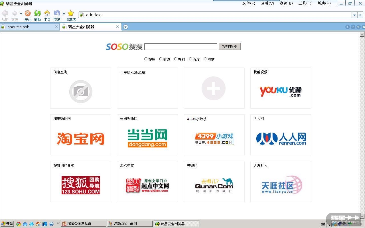Open the 查看(V) menu
This screenshot has height=228, width=365.
267,3
